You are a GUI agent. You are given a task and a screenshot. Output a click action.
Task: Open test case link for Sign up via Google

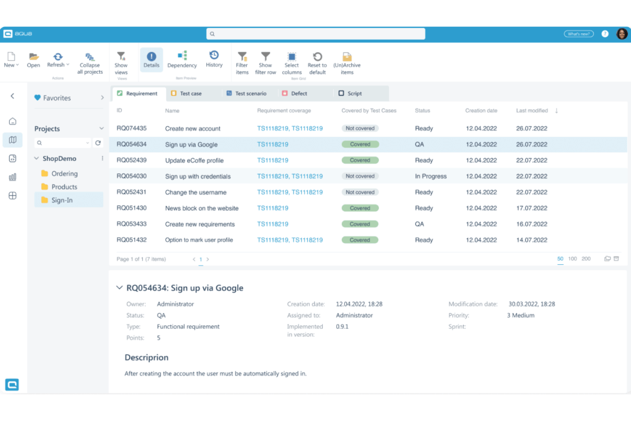[273, 144]
